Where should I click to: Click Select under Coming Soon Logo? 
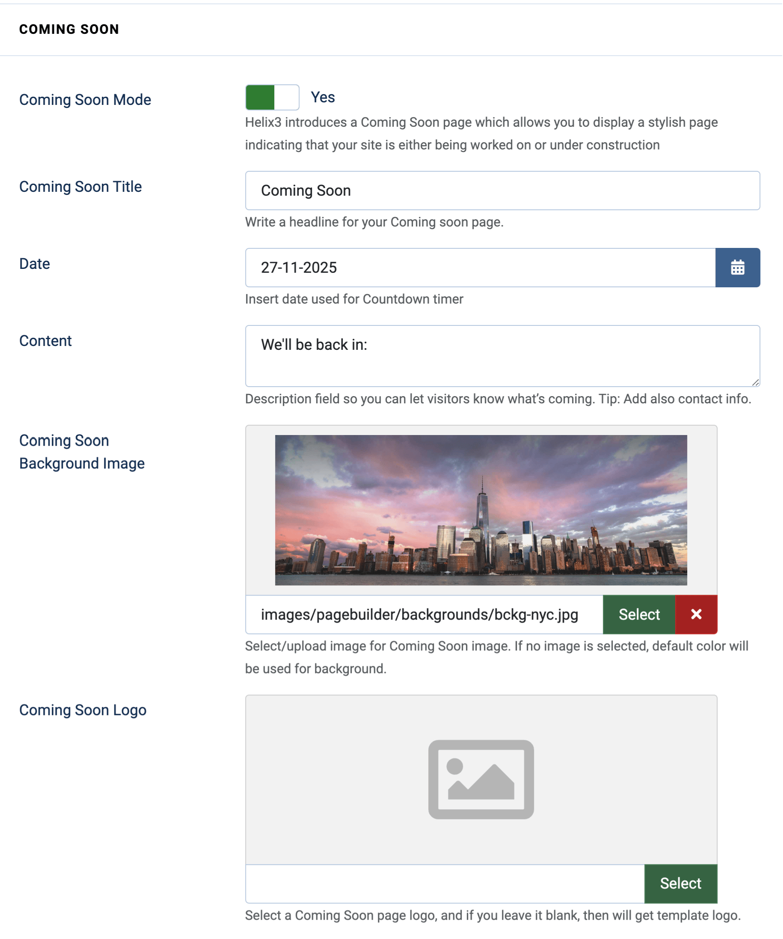680,883
